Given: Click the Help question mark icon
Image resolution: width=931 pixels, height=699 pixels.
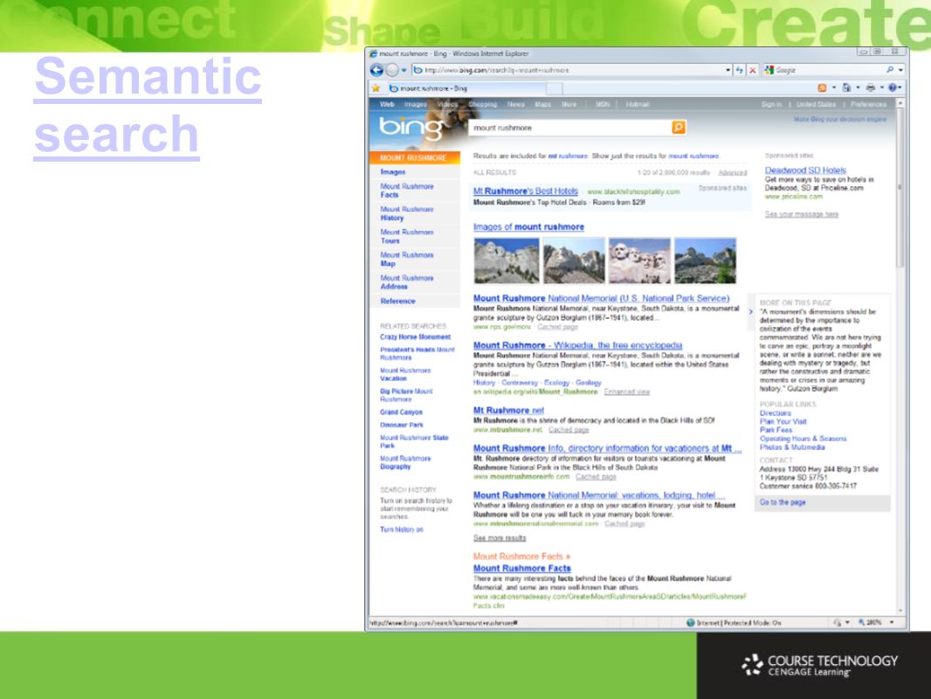Looking at the screenshot, I should coord(892,88).
